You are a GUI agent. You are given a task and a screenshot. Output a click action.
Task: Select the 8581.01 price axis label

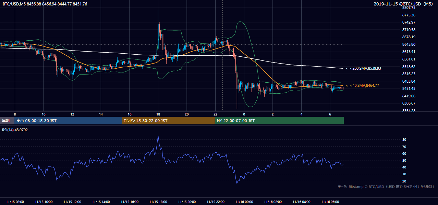click(409, 59)
